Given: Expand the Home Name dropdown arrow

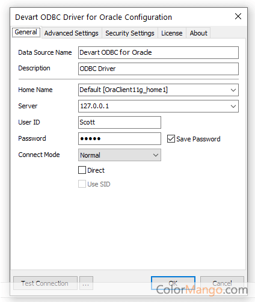Looking at the screenshot, I should pos(233,90).
